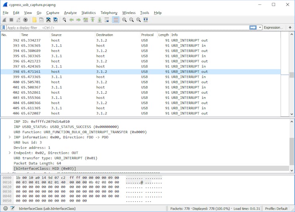Click the Expression… button
The height and width of the screenshot is (212, 295).
273,27
